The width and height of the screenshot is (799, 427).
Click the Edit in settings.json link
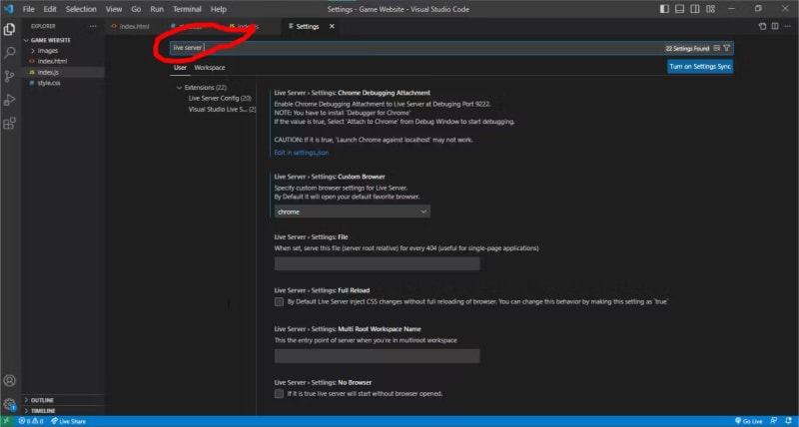tap(302, 153)
